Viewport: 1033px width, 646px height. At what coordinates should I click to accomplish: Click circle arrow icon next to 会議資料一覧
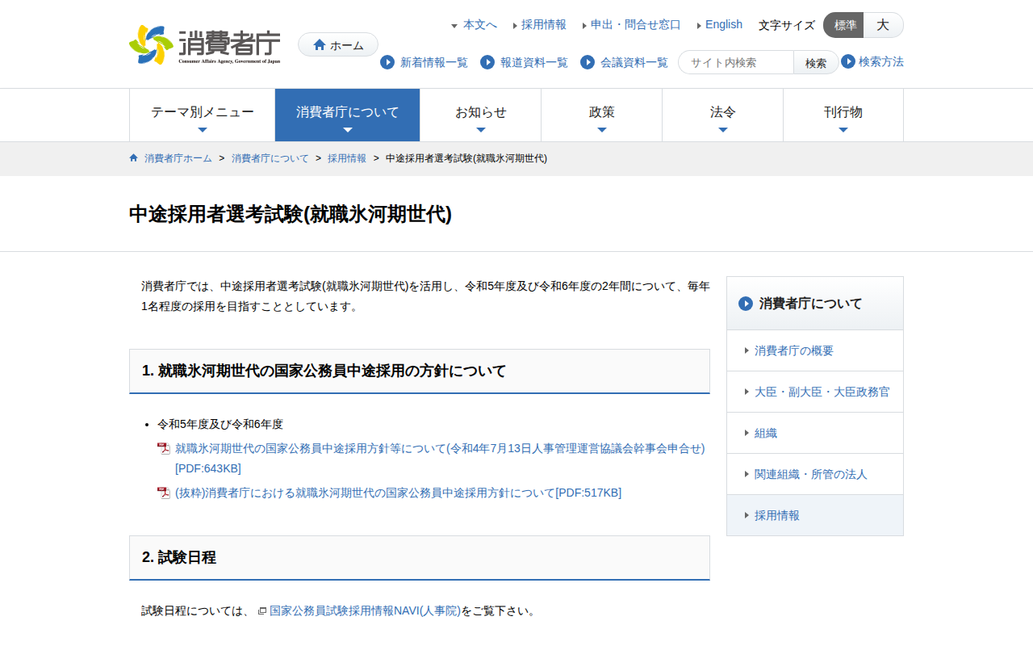pos(588,62)
